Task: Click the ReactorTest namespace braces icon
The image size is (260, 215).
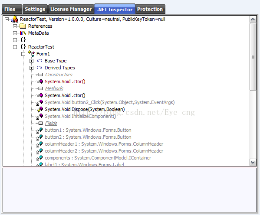Action: pyautogui.click(x=23, y=47)
